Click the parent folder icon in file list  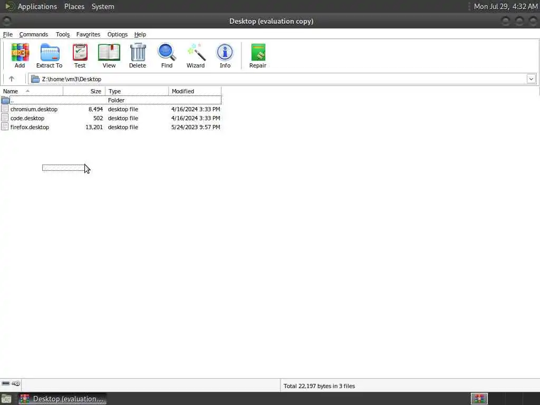5,100
